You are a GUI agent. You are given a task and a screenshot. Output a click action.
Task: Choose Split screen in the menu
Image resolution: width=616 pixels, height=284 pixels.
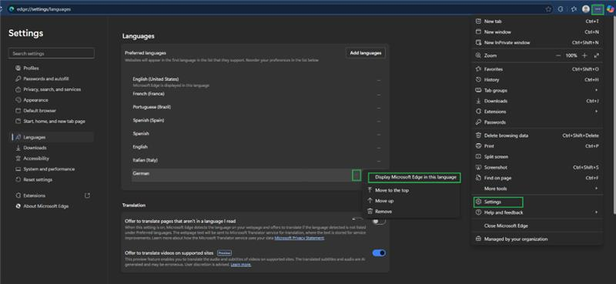coord(537,157)
